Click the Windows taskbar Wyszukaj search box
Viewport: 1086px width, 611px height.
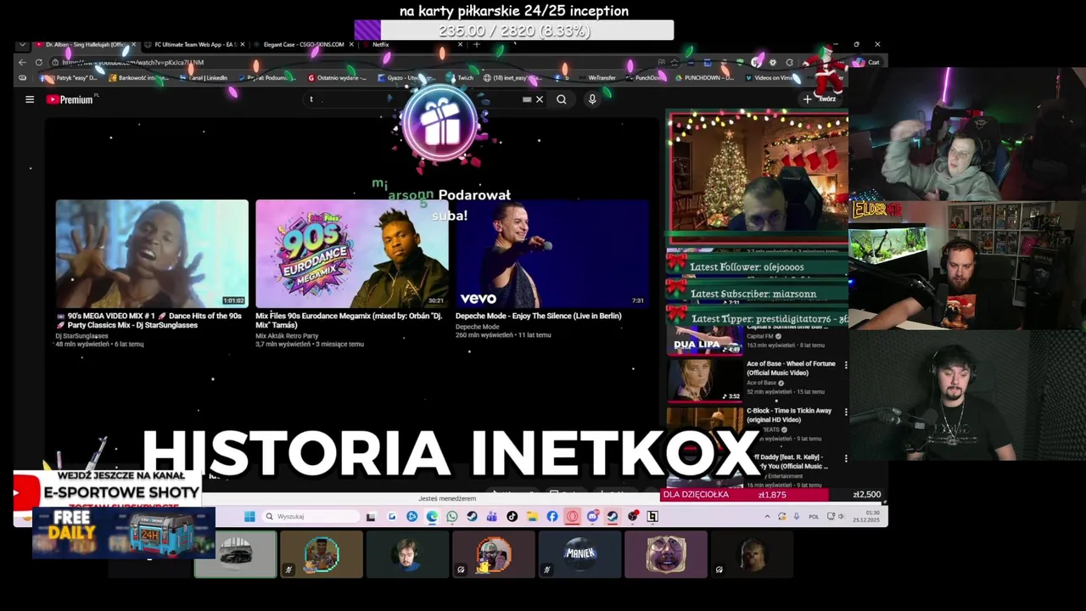pos(311,516)
